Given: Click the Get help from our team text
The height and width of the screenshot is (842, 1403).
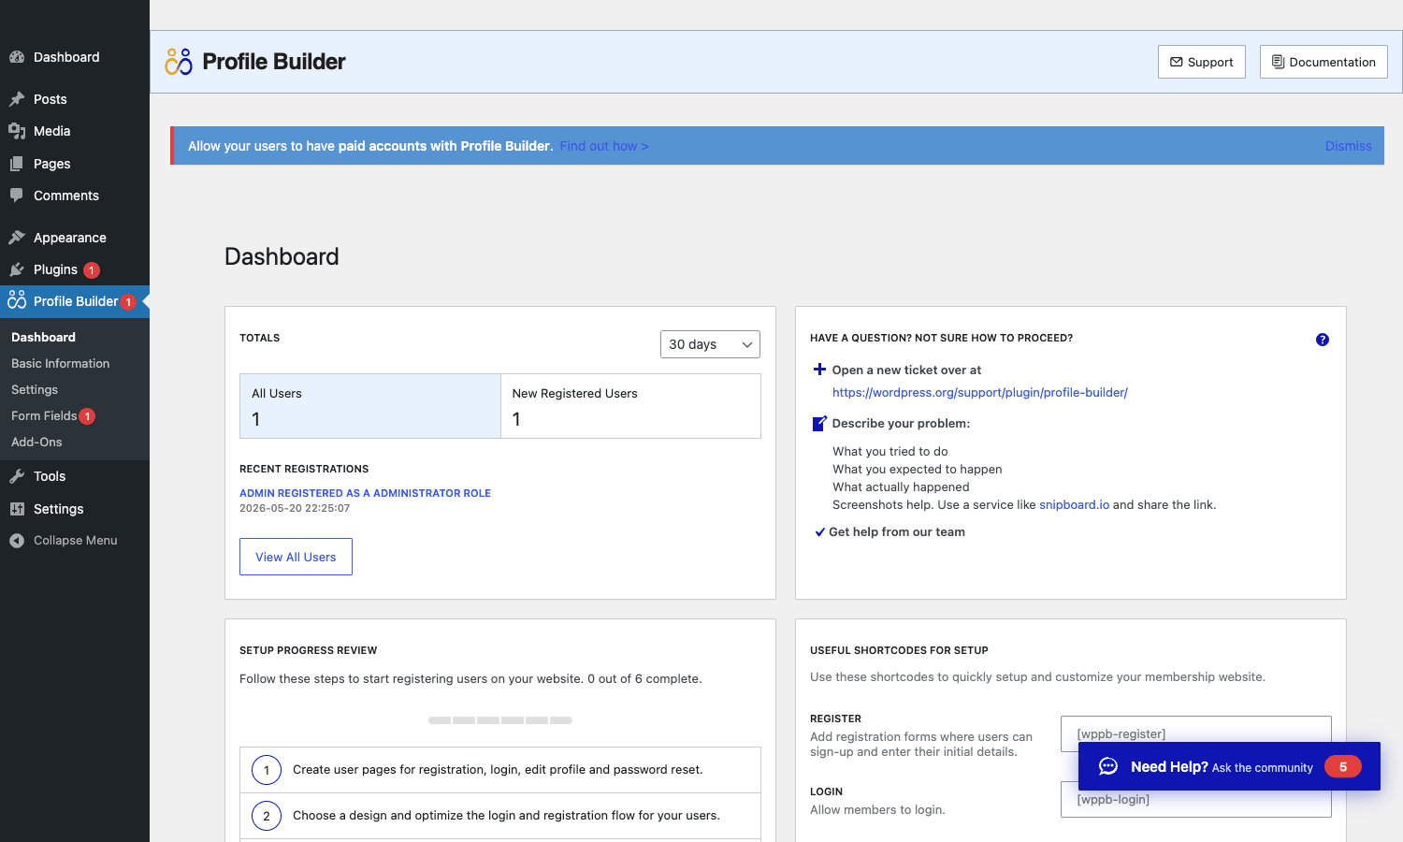Looking at the screenshot, I should click(897, 532).
